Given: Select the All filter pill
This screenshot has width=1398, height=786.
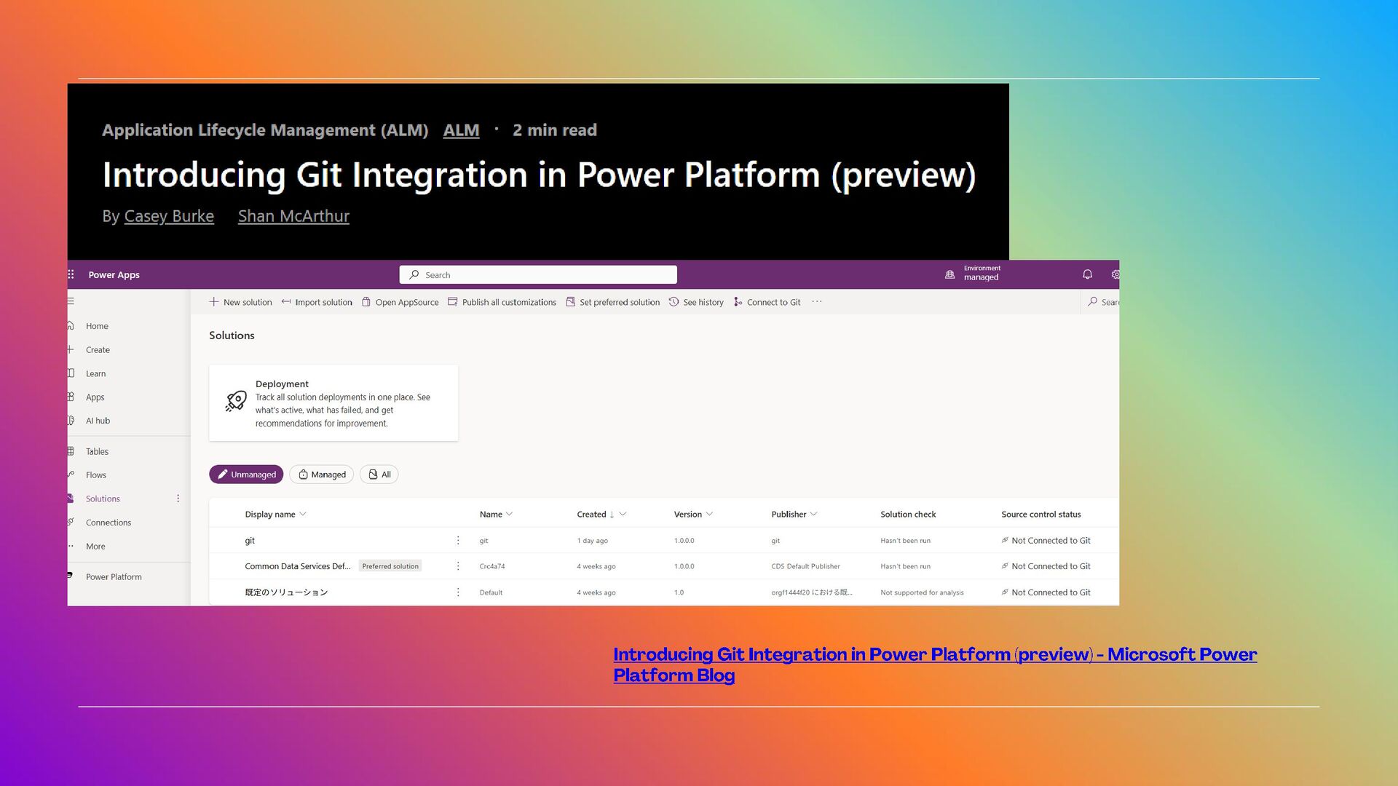Looking at the screenshot, I should 379,474.
